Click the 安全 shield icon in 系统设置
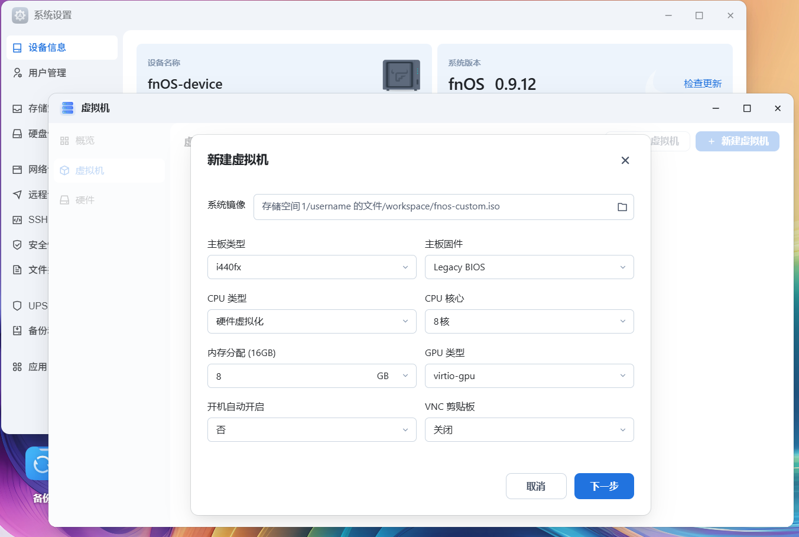This screenshot has height=537, width=799. click(17, 245)
